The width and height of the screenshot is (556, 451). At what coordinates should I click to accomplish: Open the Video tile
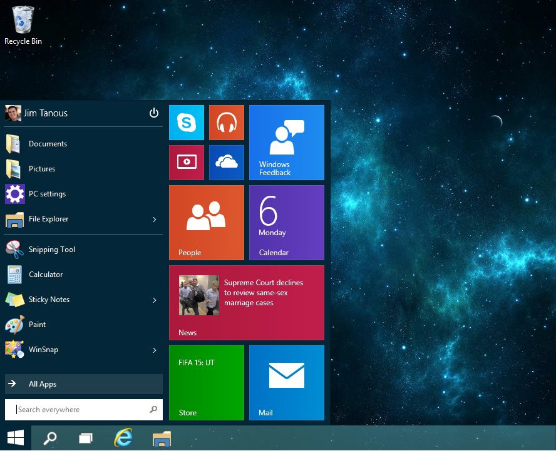(x=187, y=163)
